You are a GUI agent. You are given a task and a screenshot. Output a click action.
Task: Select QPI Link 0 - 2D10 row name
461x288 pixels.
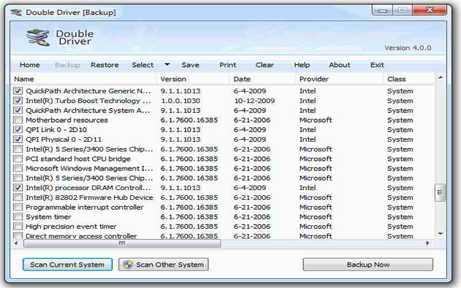56,130
